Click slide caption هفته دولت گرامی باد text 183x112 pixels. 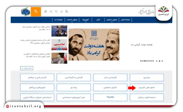[x=141, y=45]
